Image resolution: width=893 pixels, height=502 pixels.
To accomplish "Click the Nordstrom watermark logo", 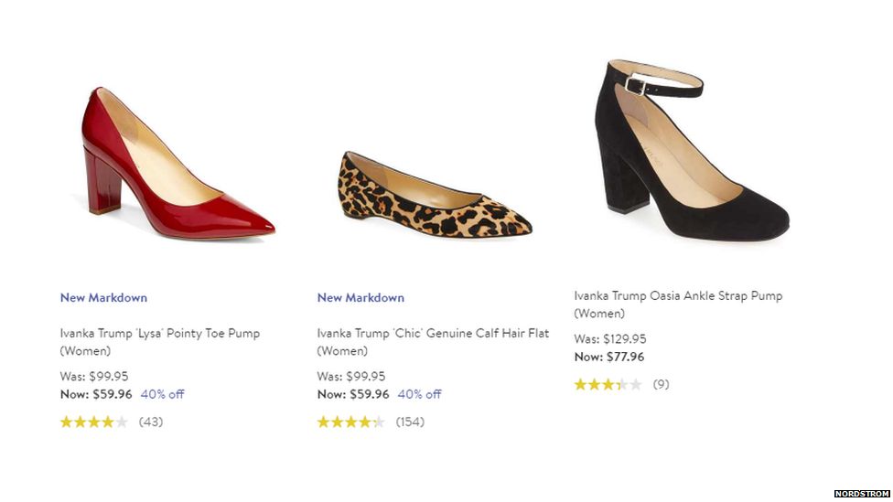I will click(x=861, y=493).
